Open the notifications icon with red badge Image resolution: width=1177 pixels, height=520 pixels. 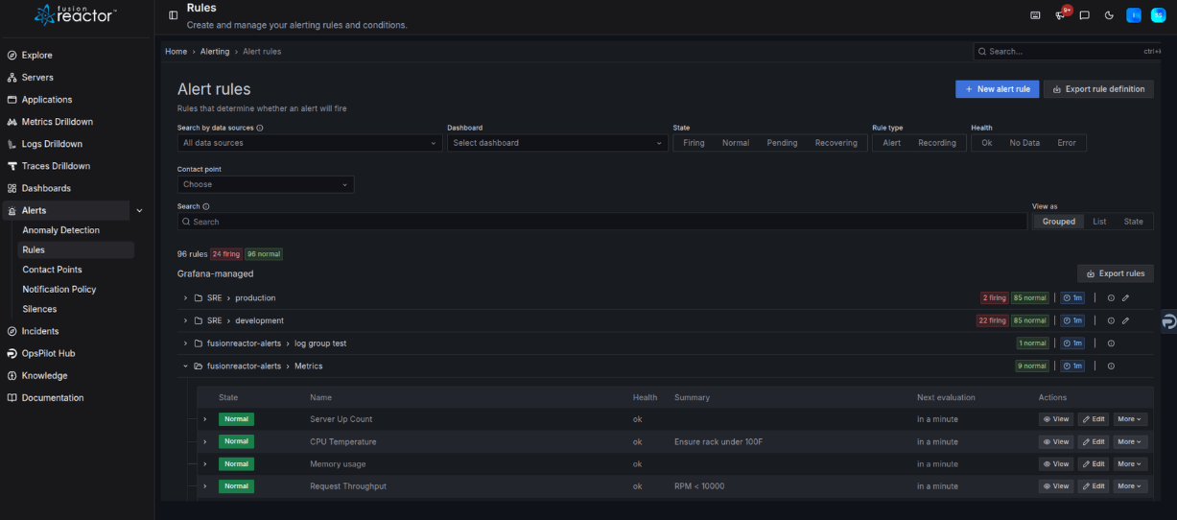click(x=1061, y=15)
